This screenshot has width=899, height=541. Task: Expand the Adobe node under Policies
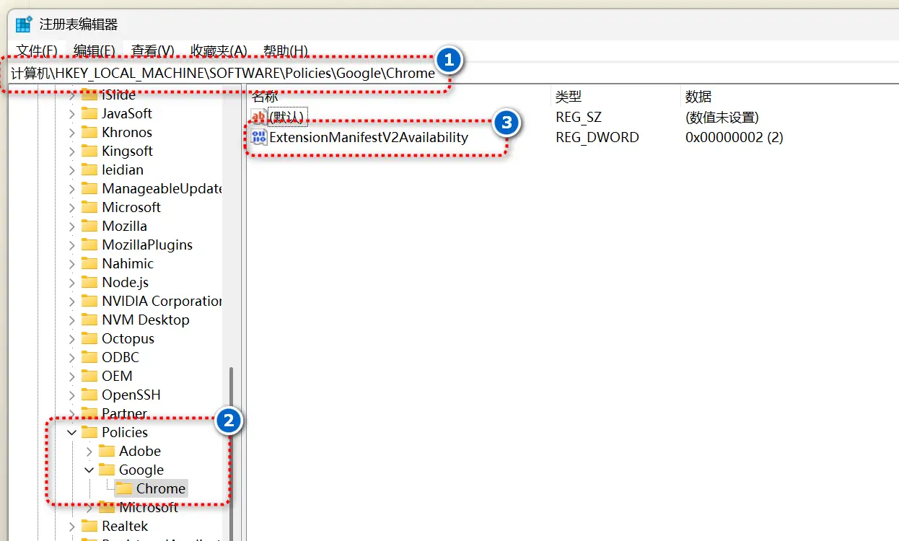coord(88,451)
